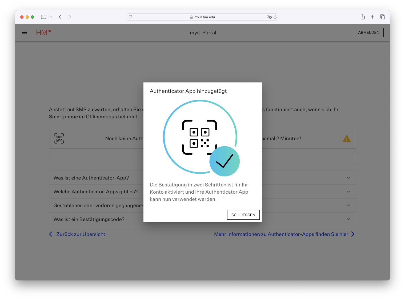Click the HM logo

[x=43, y=32]
